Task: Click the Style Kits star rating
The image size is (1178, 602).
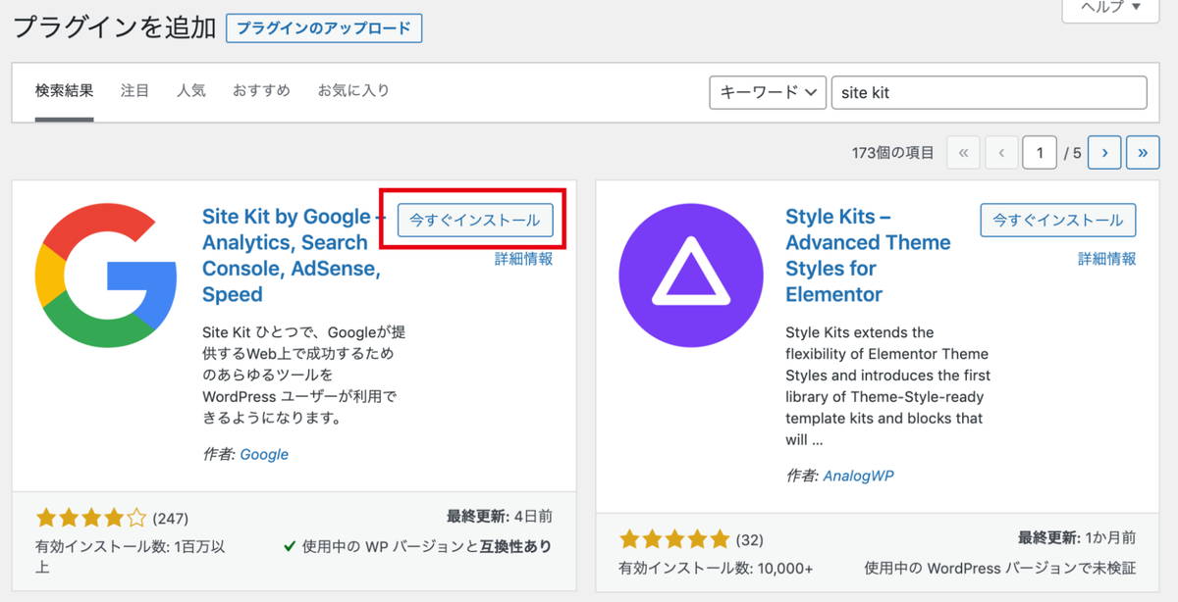Action: click(674, 538)
